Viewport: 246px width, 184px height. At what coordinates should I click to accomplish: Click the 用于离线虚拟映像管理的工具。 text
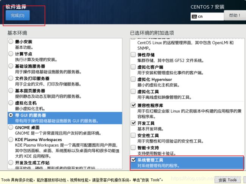tap(165, 97)
